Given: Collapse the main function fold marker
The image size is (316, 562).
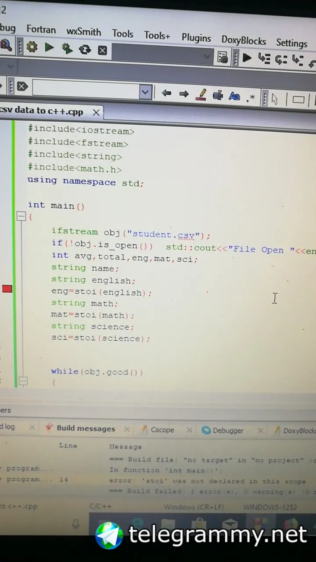Looking at the screenshot, I should [x=21, y=216].
